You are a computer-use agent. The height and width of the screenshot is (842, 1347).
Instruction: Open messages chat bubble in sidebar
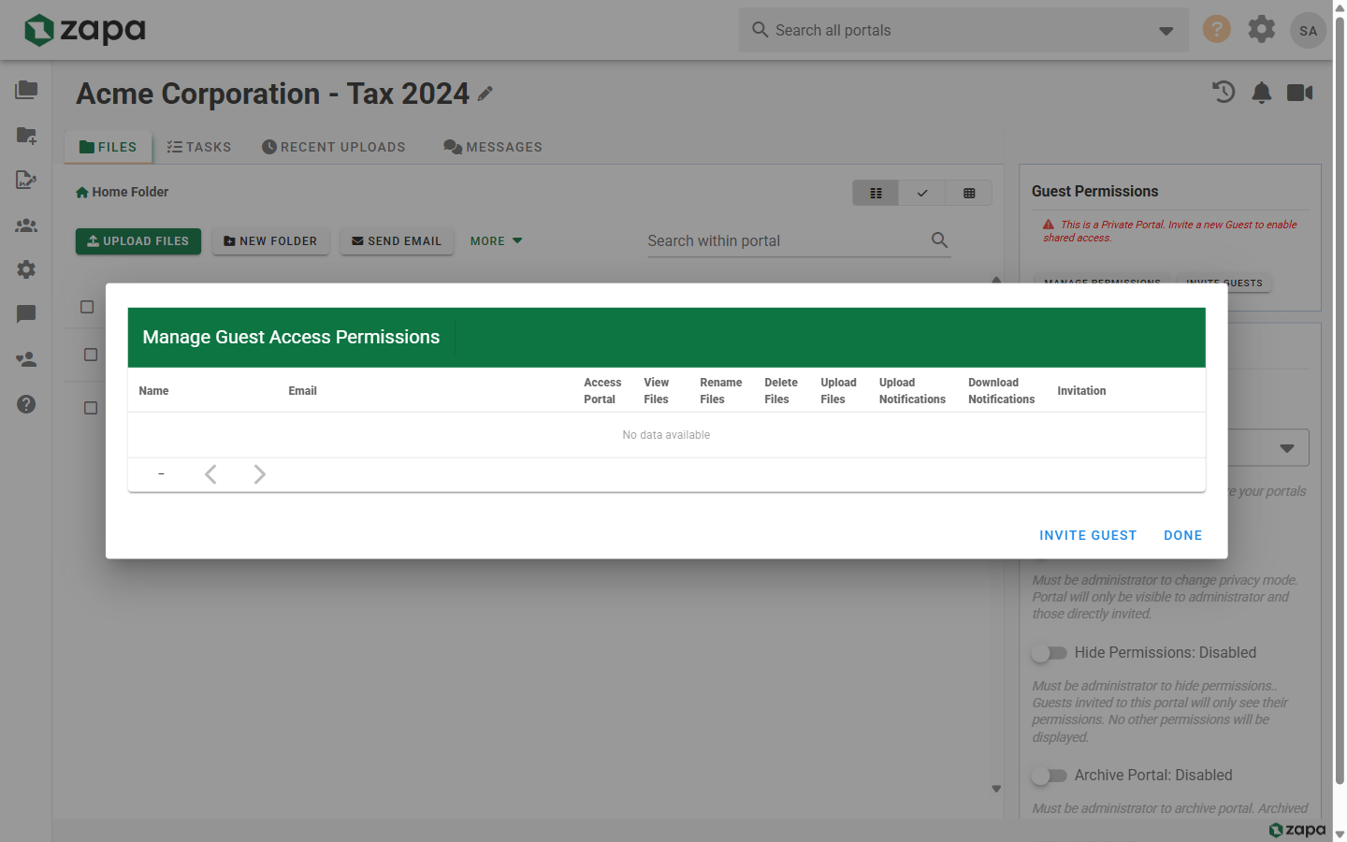click(x=26, y=314)
